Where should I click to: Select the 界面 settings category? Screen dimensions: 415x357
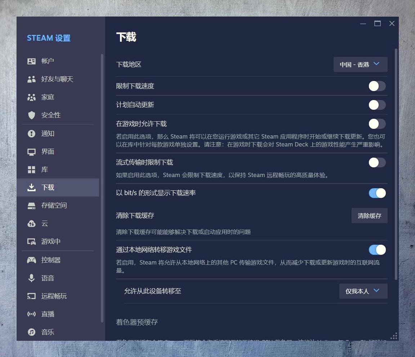[58, 152]
